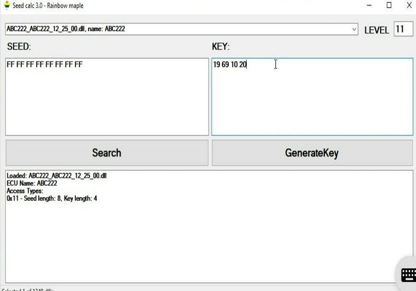The width and height of the screenshot is (416, 291).
Task: Click the KEY label
Action: click(221, 47)
